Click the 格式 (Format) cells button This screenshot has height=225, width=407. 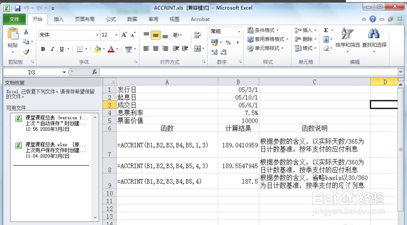[x=305, y=48]
